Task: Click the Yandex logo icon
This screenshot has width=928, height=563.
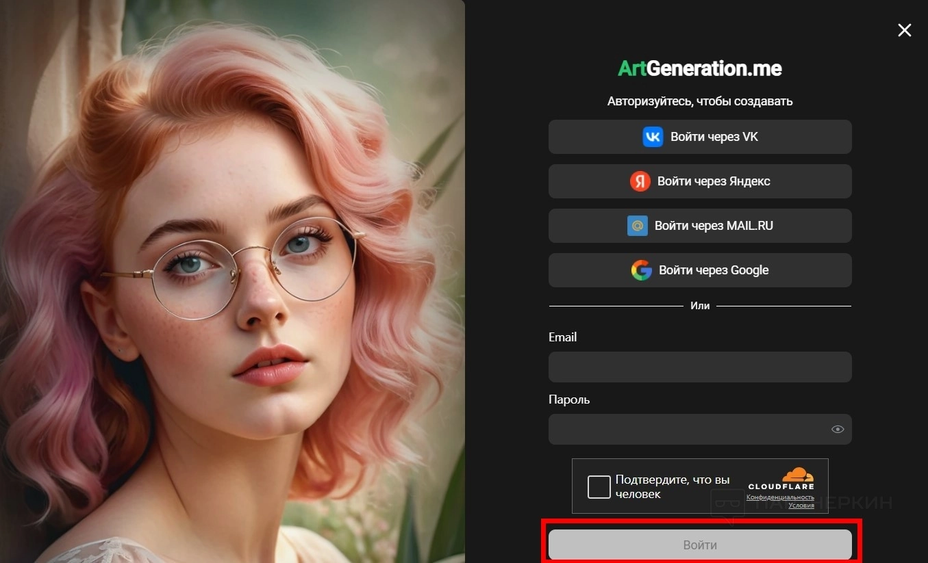Action: tap(640, 181)
